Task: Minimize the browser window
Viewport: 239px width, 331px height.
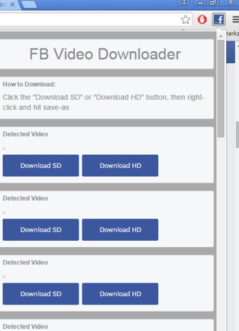Action: 200,3
